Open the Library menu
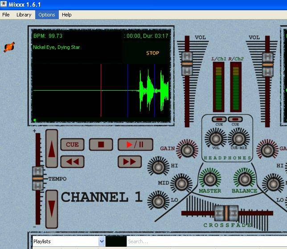 click(x=24, y=15)
